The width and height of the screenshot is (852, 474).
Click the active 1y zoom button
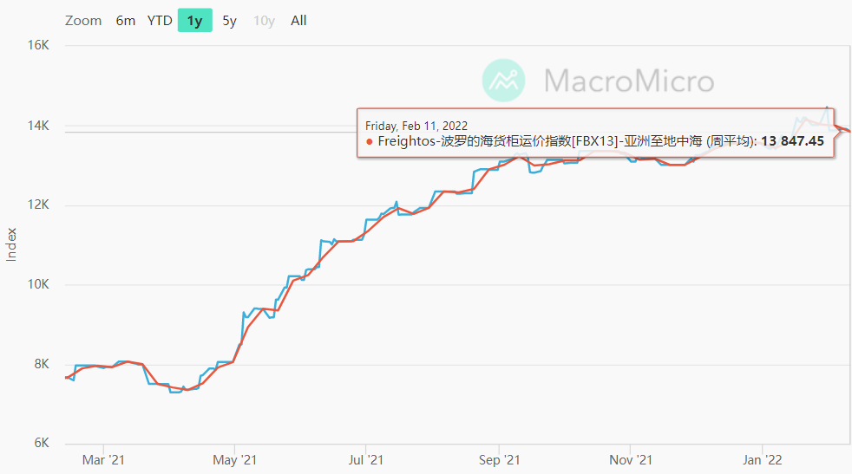coord(195,21)
